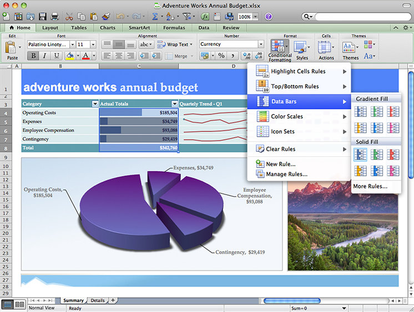Click the horizontal scrollbar thumb
This screenshot has width=414, height=312.
292,301
